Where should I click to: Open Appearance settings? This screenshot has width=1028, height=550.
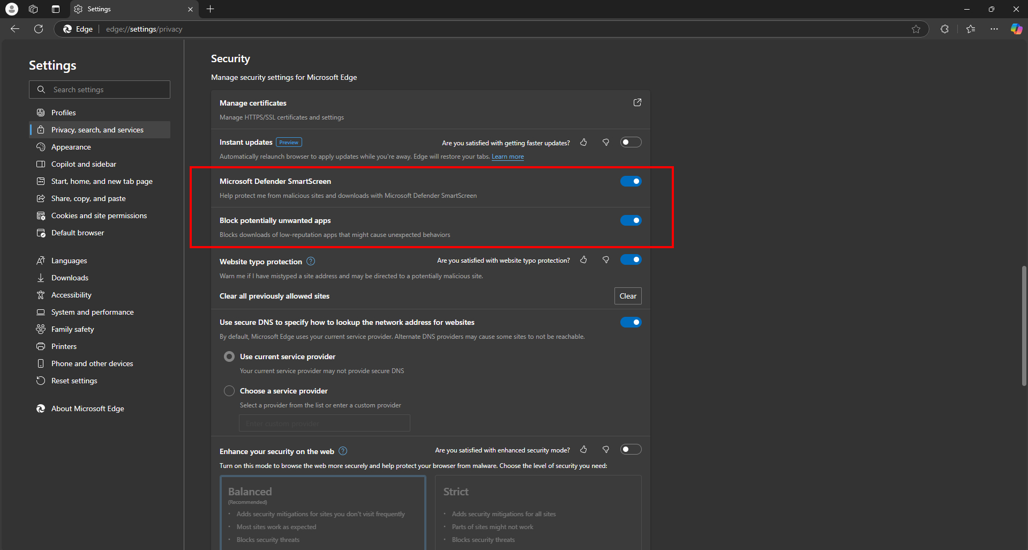point(100,147)
